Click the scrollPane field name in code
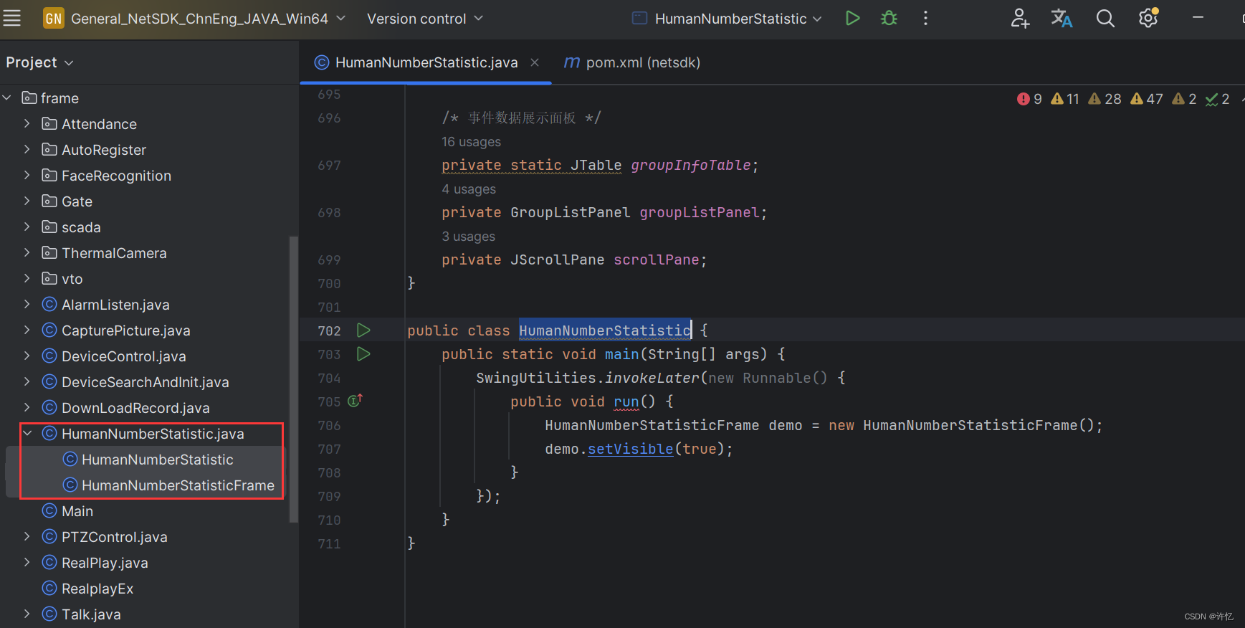Image resolution: width=1245 pixels, height=628 pixels. [657, 260]
